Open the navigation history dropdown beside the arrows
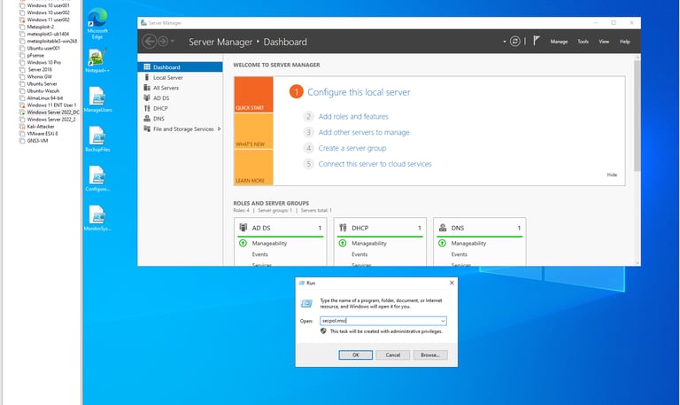The image size is (680, 405). pos(172,42)
